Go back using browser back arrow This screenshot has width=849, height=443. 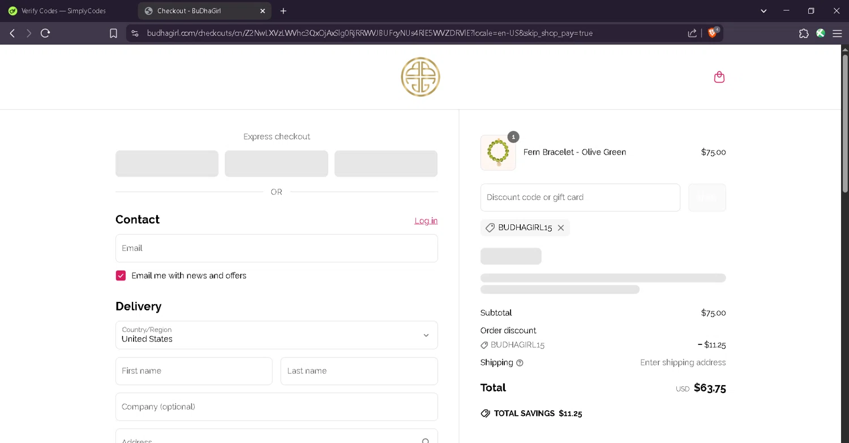12,33
